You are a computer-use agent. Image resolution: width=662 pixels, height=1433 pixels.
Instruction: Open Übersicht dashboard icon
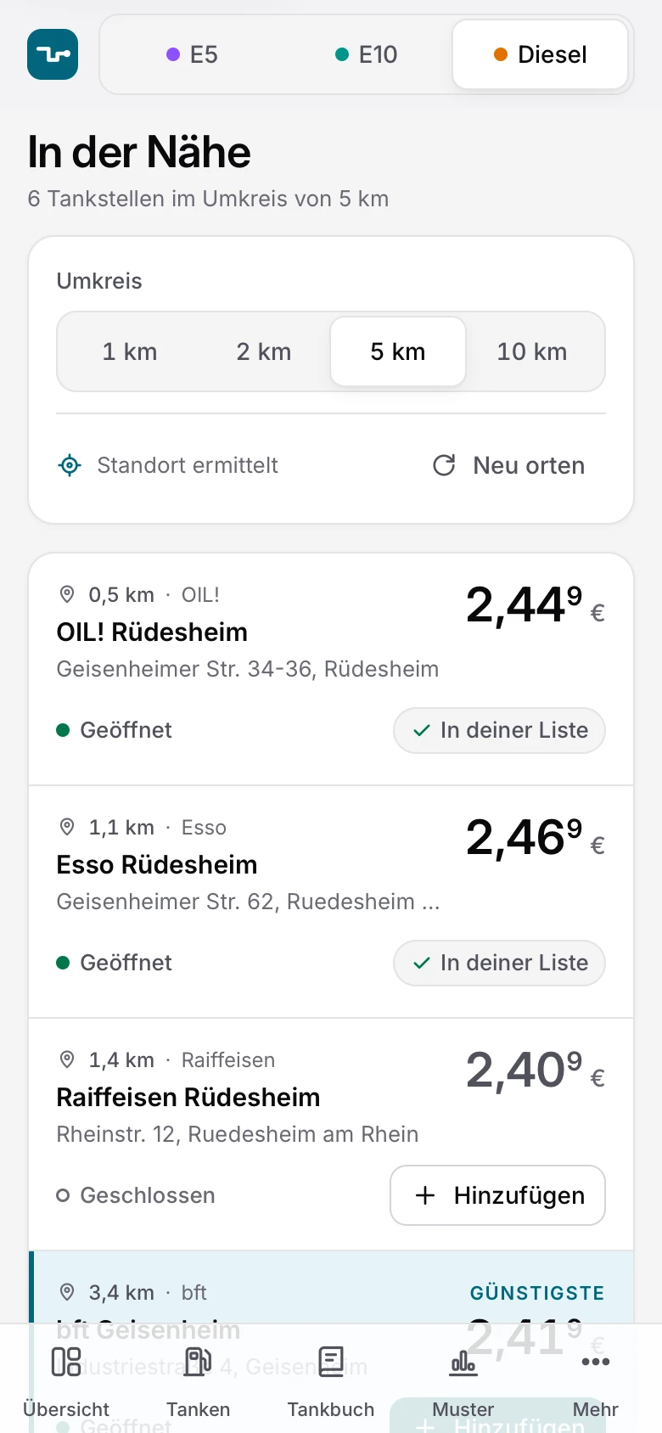coord(66,1362)
